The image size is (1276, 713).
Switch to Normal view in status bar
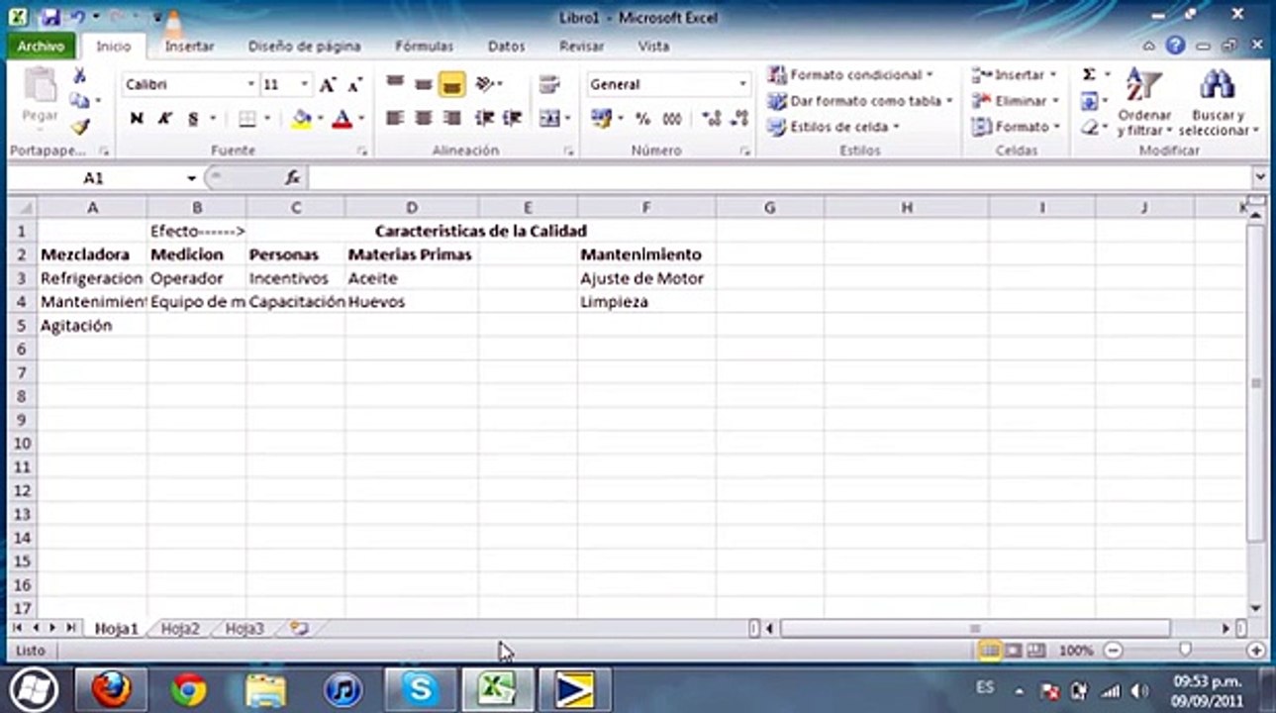(x=989, y=651)
